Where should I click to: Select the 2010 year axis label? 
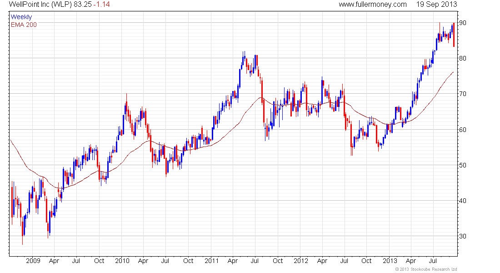click(x=122, y=261)
